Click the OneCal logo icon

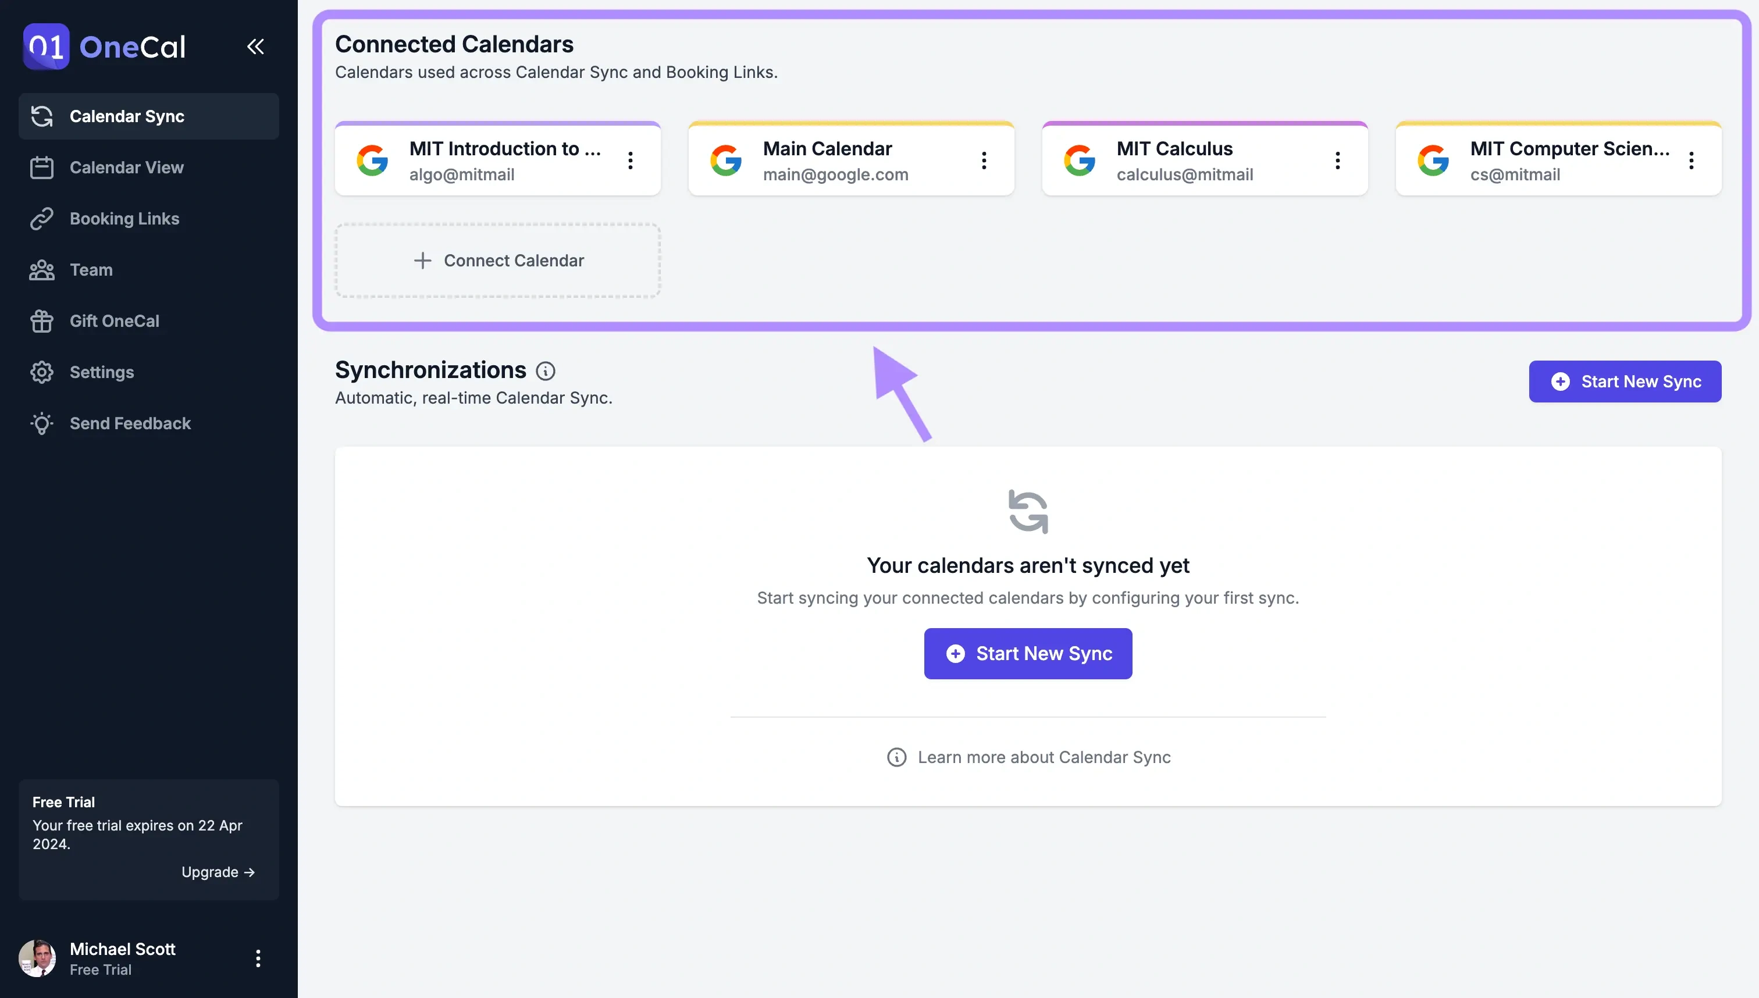click(x=46, y=47)
